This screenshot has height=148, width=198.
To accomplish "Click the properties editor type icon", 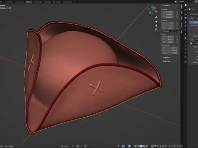I will pyautogui.click(x=186, y=5).
